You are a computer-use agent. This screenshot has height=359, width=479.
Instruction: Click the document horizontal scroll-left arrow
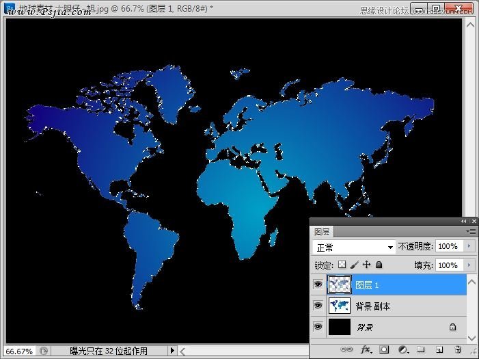(x=182, y=351)
